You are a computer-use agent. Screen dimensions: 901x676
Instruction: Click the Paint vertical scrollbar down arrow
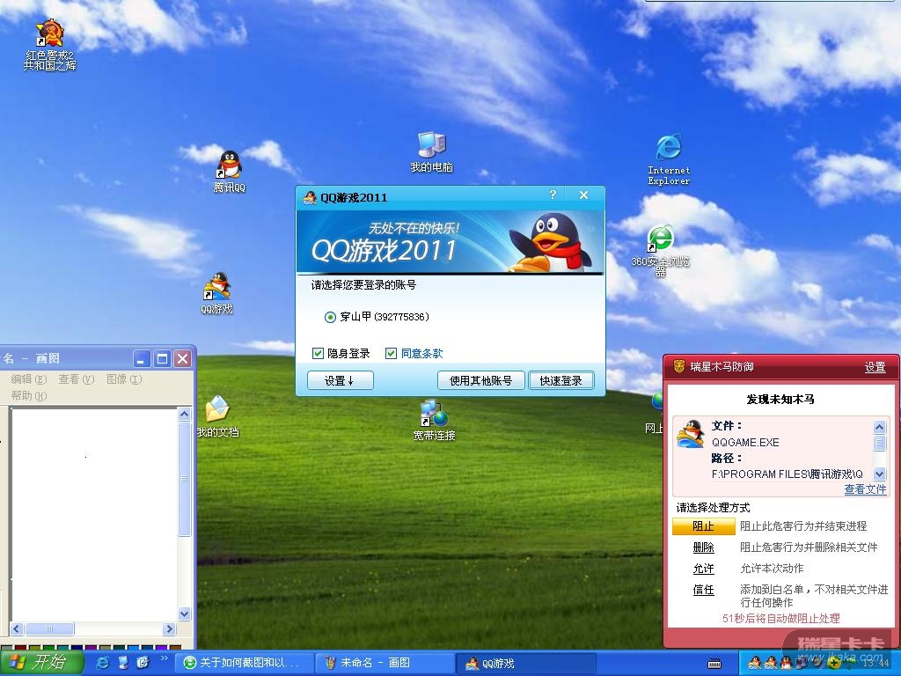[184, 614]
